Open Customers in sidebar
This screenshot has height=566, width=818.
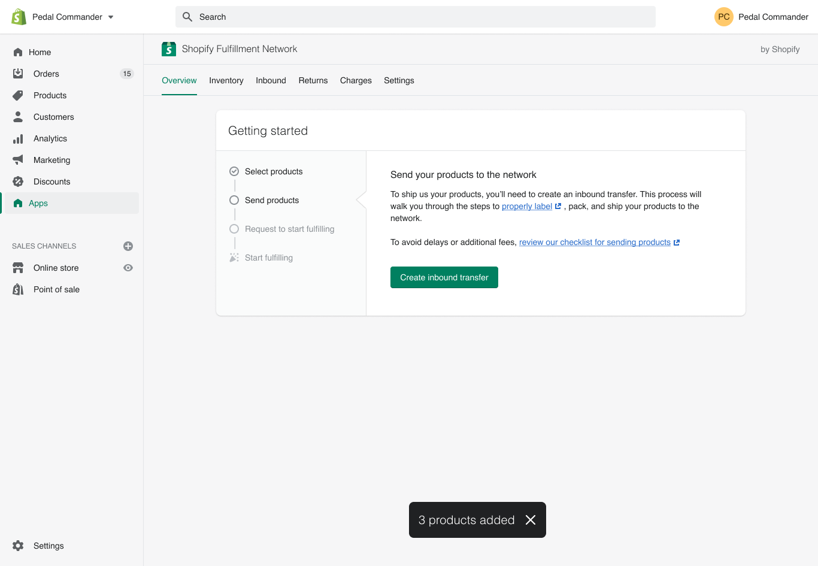point(54,117)
